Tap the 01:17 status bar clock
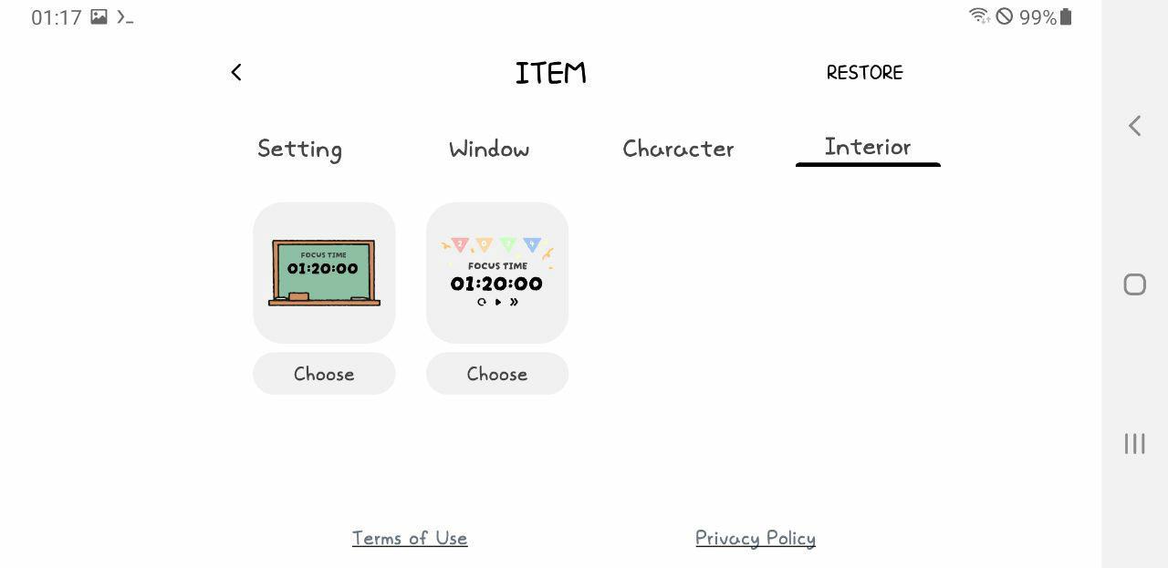Viewport: 1168px width, 568px height. 57,16
